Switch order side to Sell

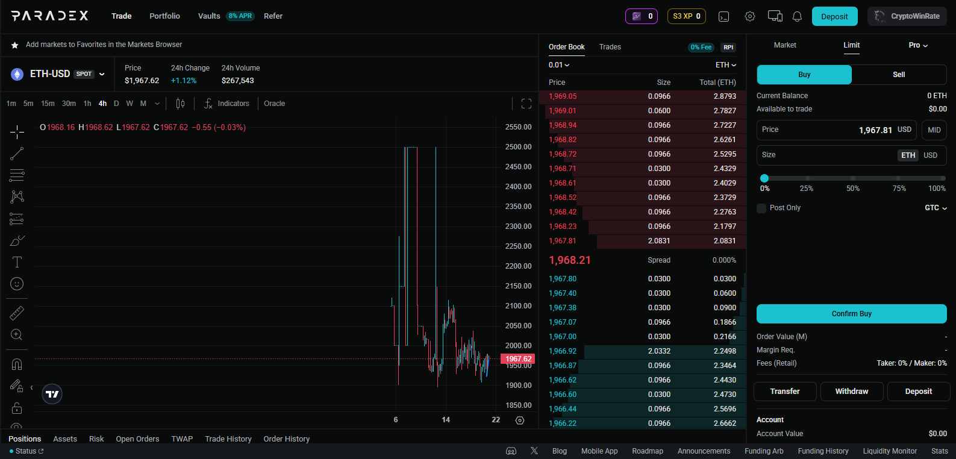[x=899, y=75]
